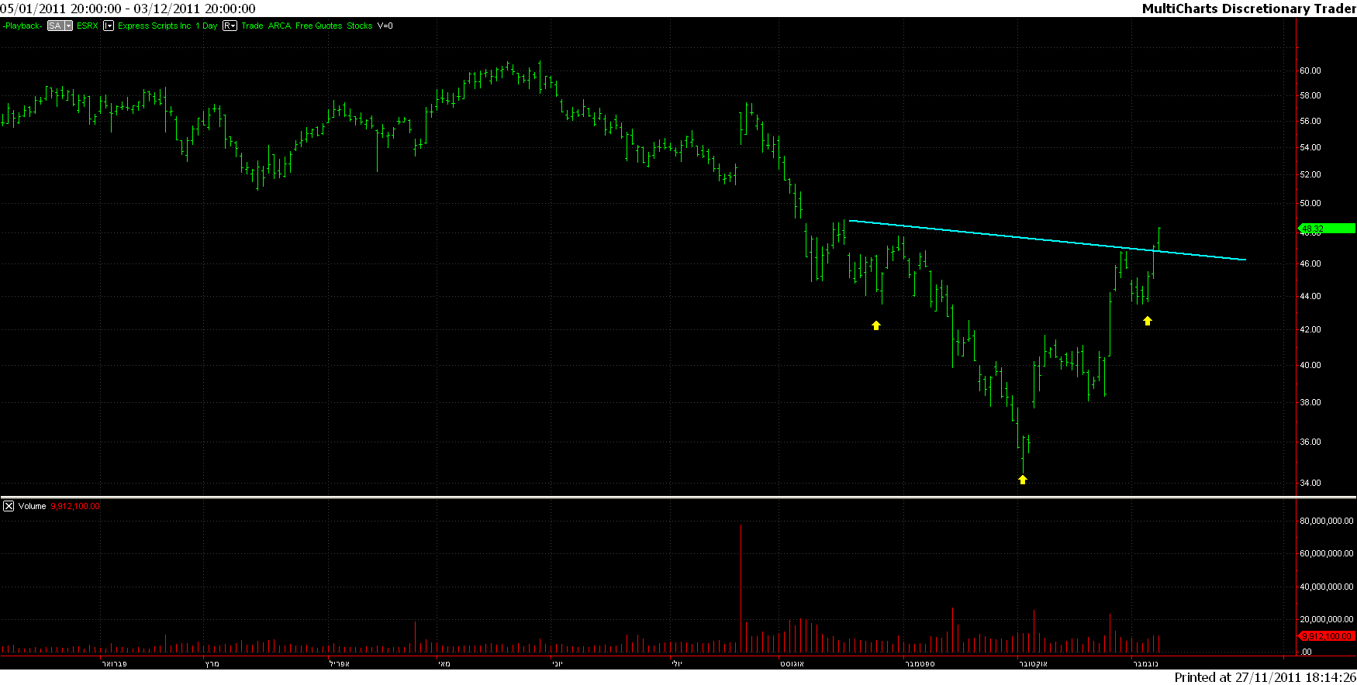Click the tallest red volume spike bar
Screen dimensions: 1357x685
click(741, 589)
